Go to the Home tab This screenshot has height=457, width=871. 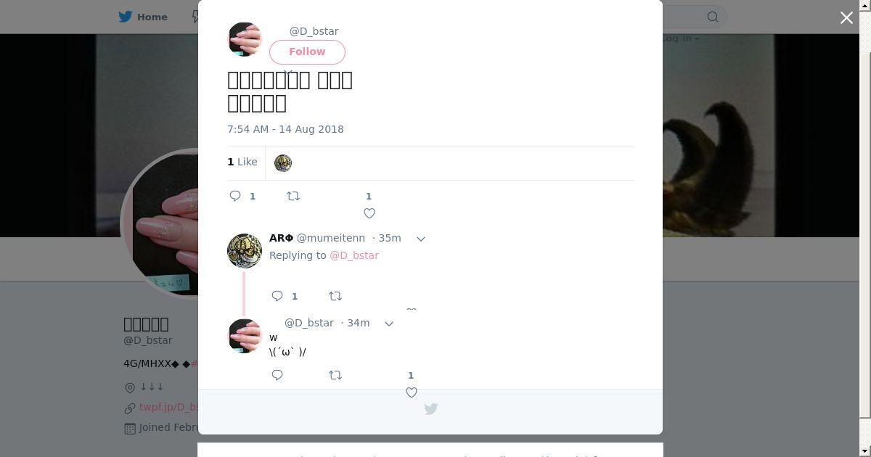(143, 17)
